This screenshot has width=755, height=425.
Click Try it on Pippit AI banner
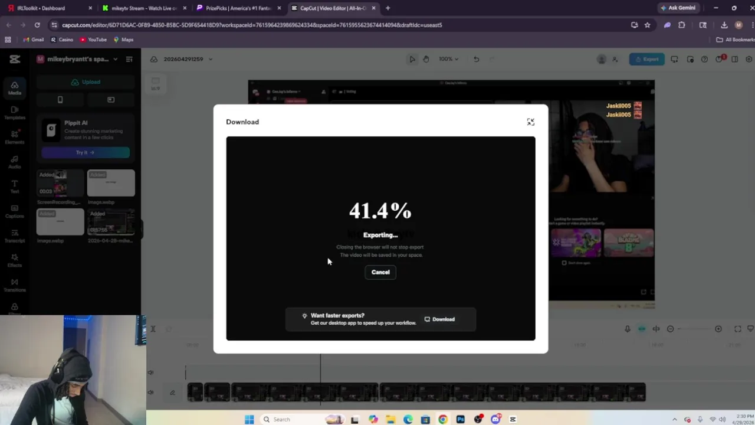coord(86,152)
